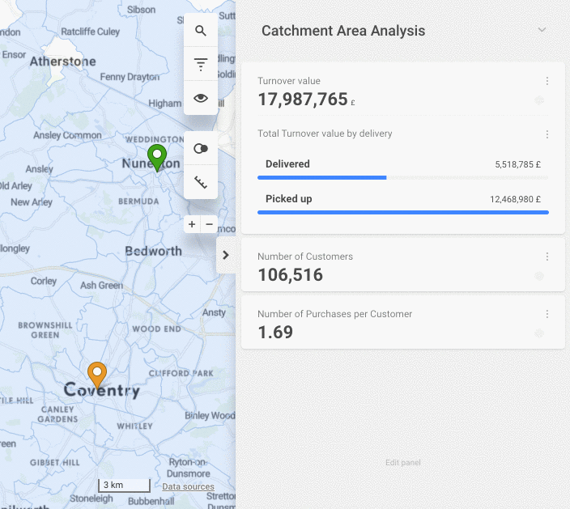570x509 pixels.
Task: Click the 3 km map scale bar
Action: (x=124, y=486)
